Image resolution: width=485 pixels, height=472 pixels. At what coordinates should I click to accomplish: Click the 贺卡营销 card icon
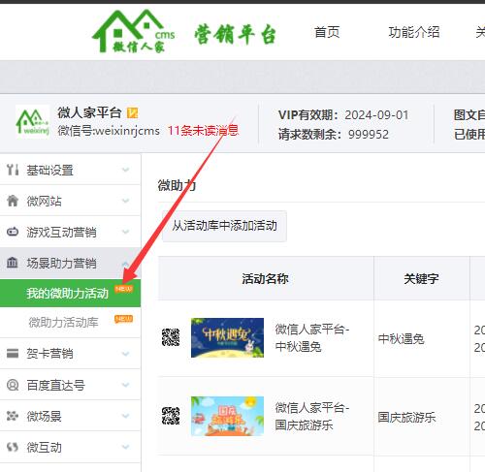[13, 354]
